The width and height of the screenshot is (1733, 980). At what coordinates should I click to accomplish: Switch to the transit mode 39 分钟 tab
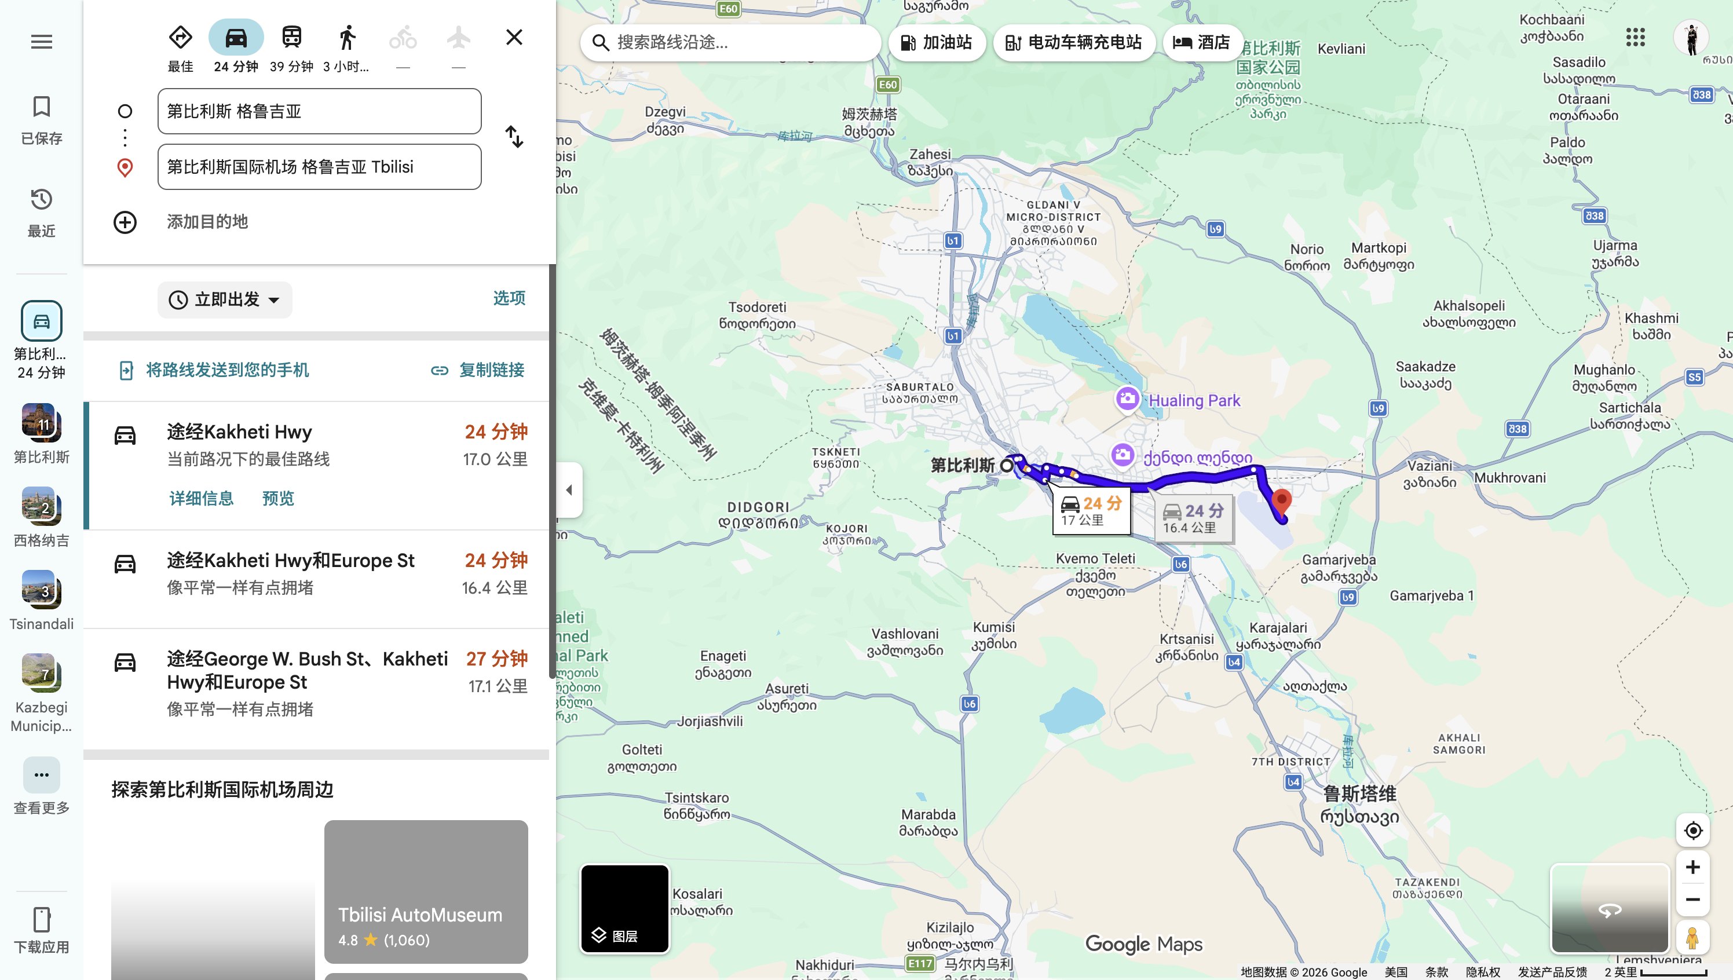click(291, 49)
